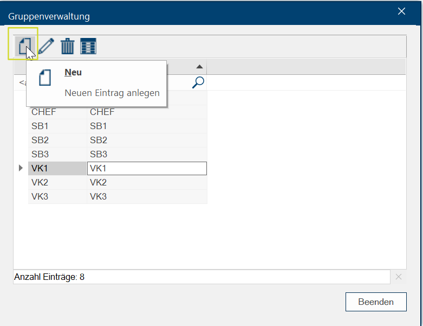The height and width of the screenshot is (326, 423).
Task: Click the sort arrow in column header
Action: [x=199, y=67]
